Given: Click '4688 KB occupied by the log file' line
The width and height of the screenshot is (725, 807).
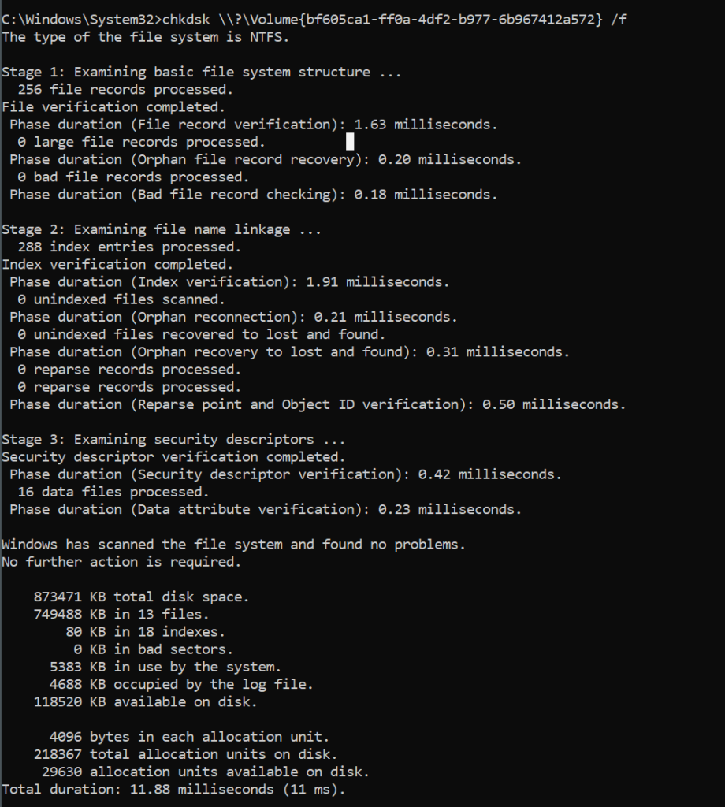Looking at the screenshot, I should point(181,685).
